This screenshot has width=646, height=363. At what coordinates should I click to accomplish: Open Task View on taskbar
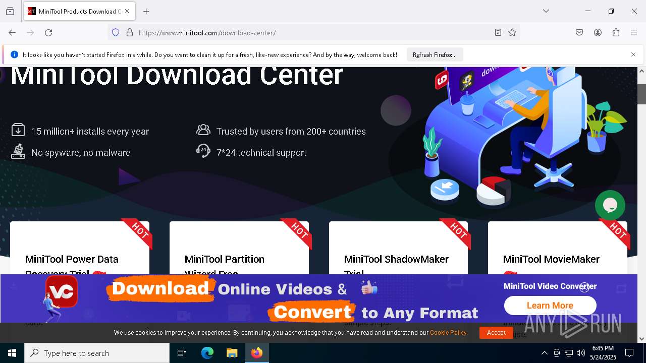pos(182,353)
